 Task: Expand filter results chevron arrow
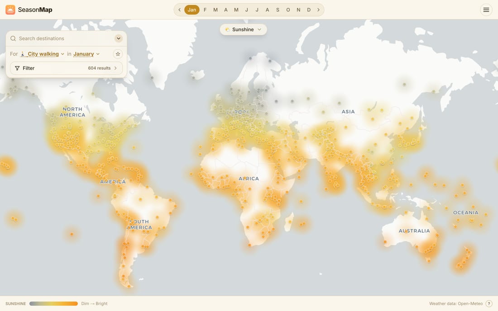tap(115, 68)
